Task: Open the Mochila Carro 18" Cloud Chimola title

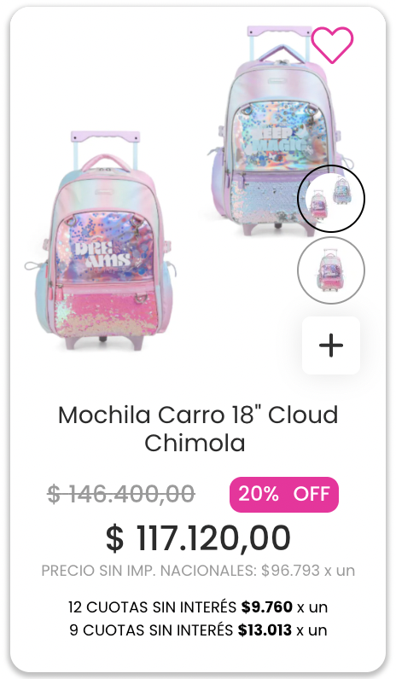Action: (x=198, y=429)
